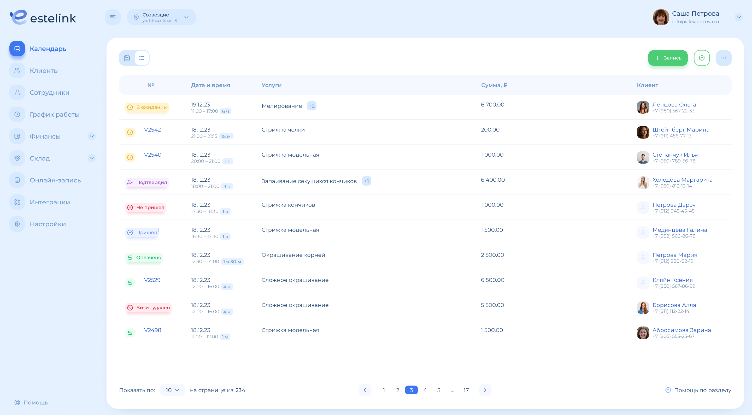This screenshot has height=415, width=752.
Task: Go to next page arrow
Action: (x=485, y=390)
